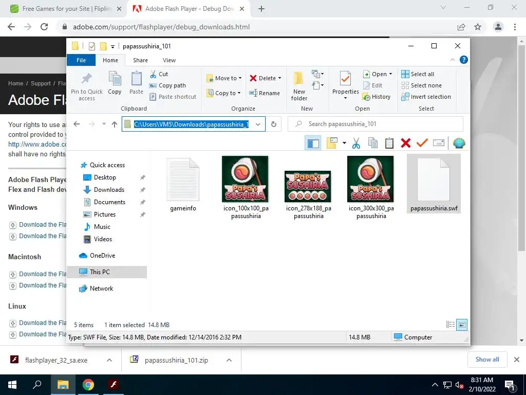526x395 pixels.
Task: Click the Open button in ribbon
Action: [x=375, y=74]
